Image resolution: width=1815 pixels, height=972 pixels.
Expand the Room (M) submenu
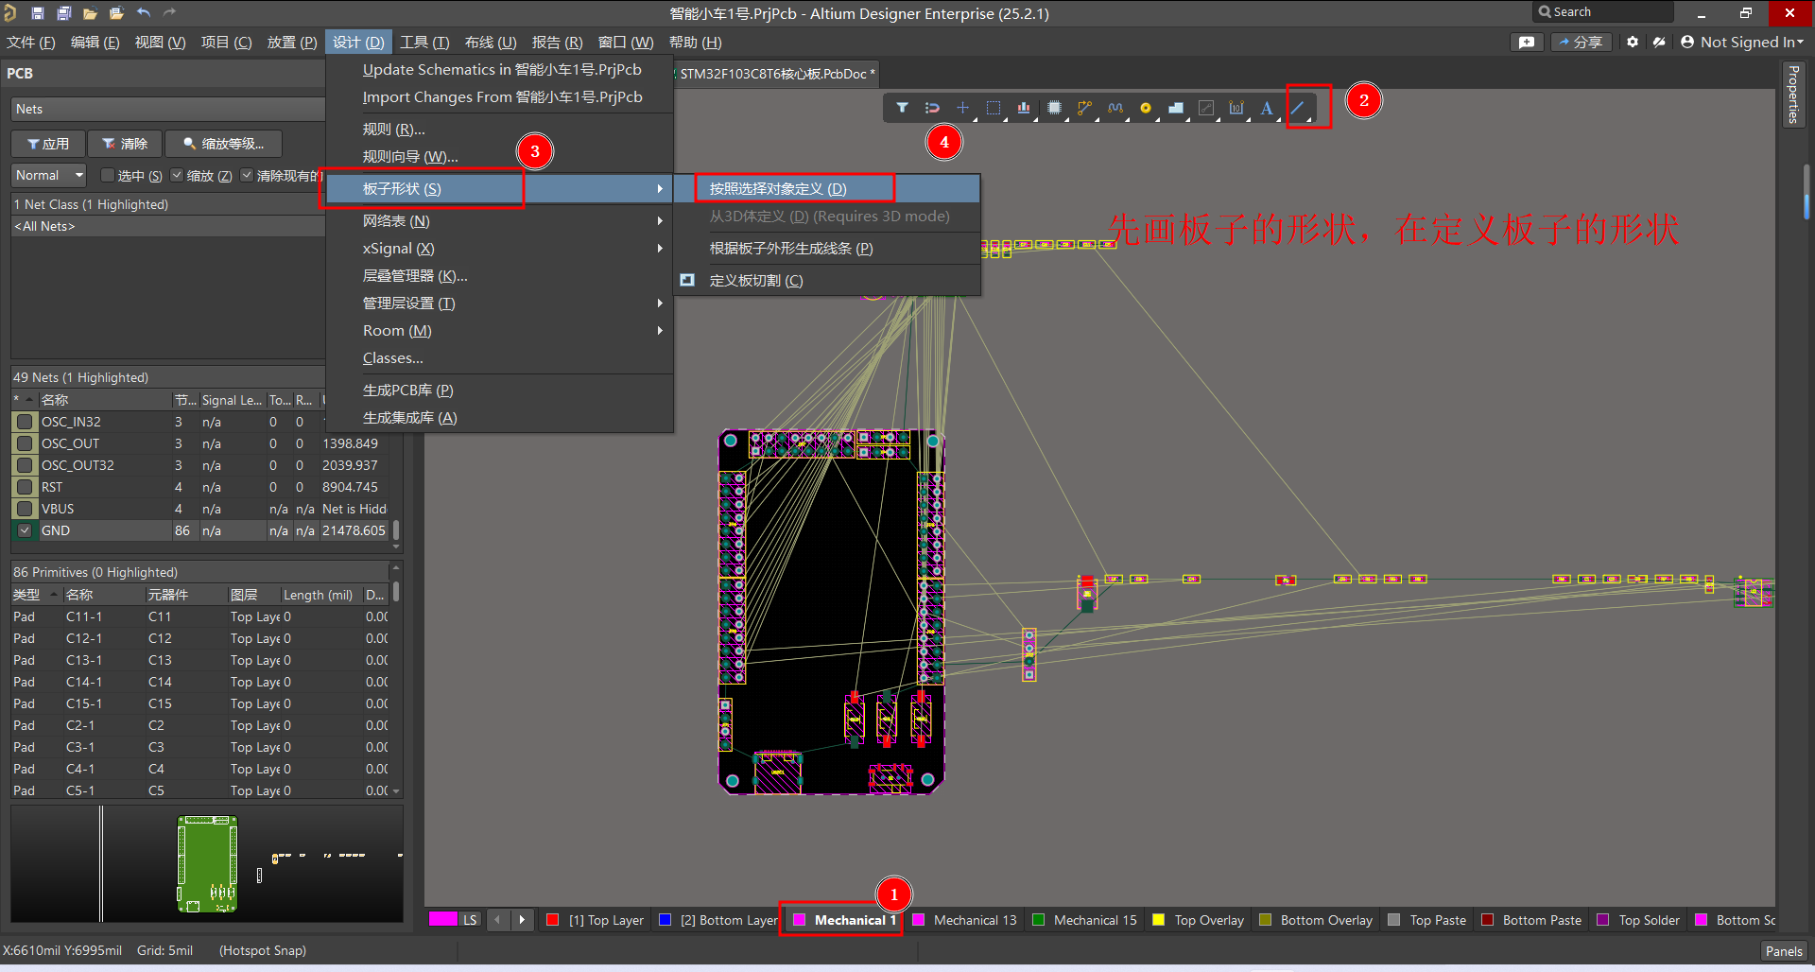[x=499, y=330]
